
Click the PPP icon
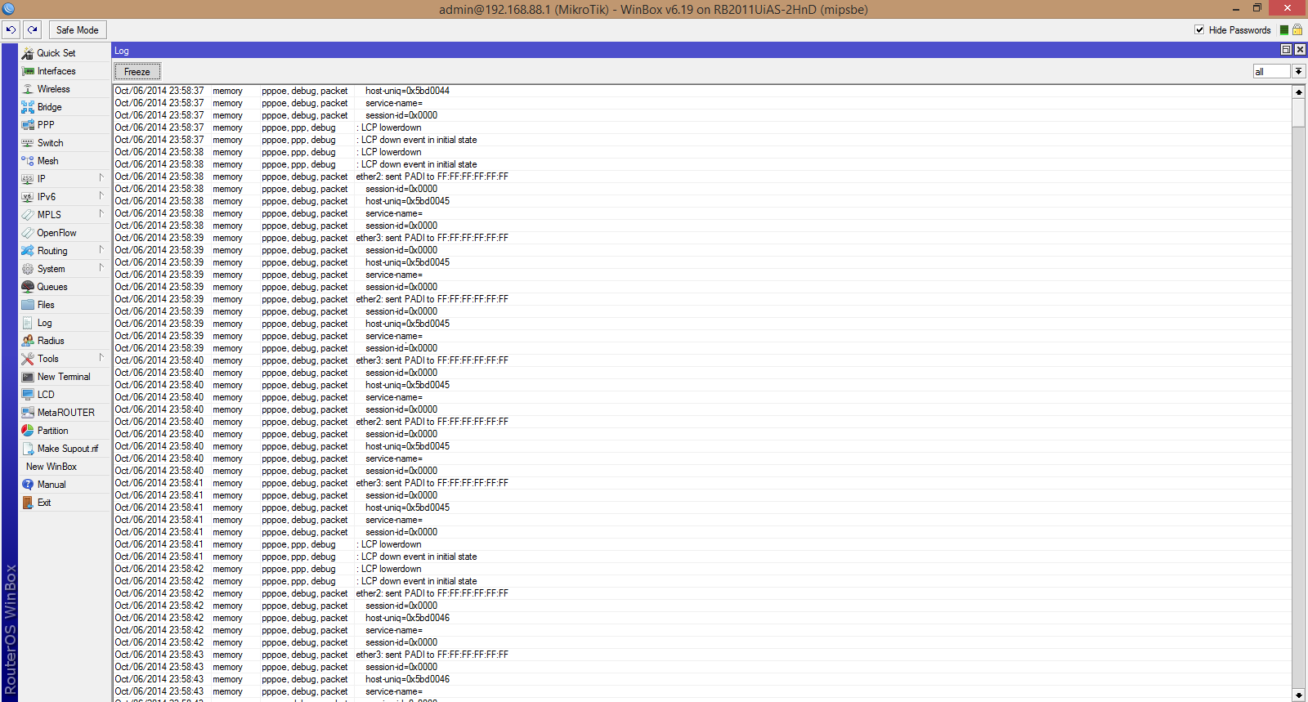coord(28,125)
